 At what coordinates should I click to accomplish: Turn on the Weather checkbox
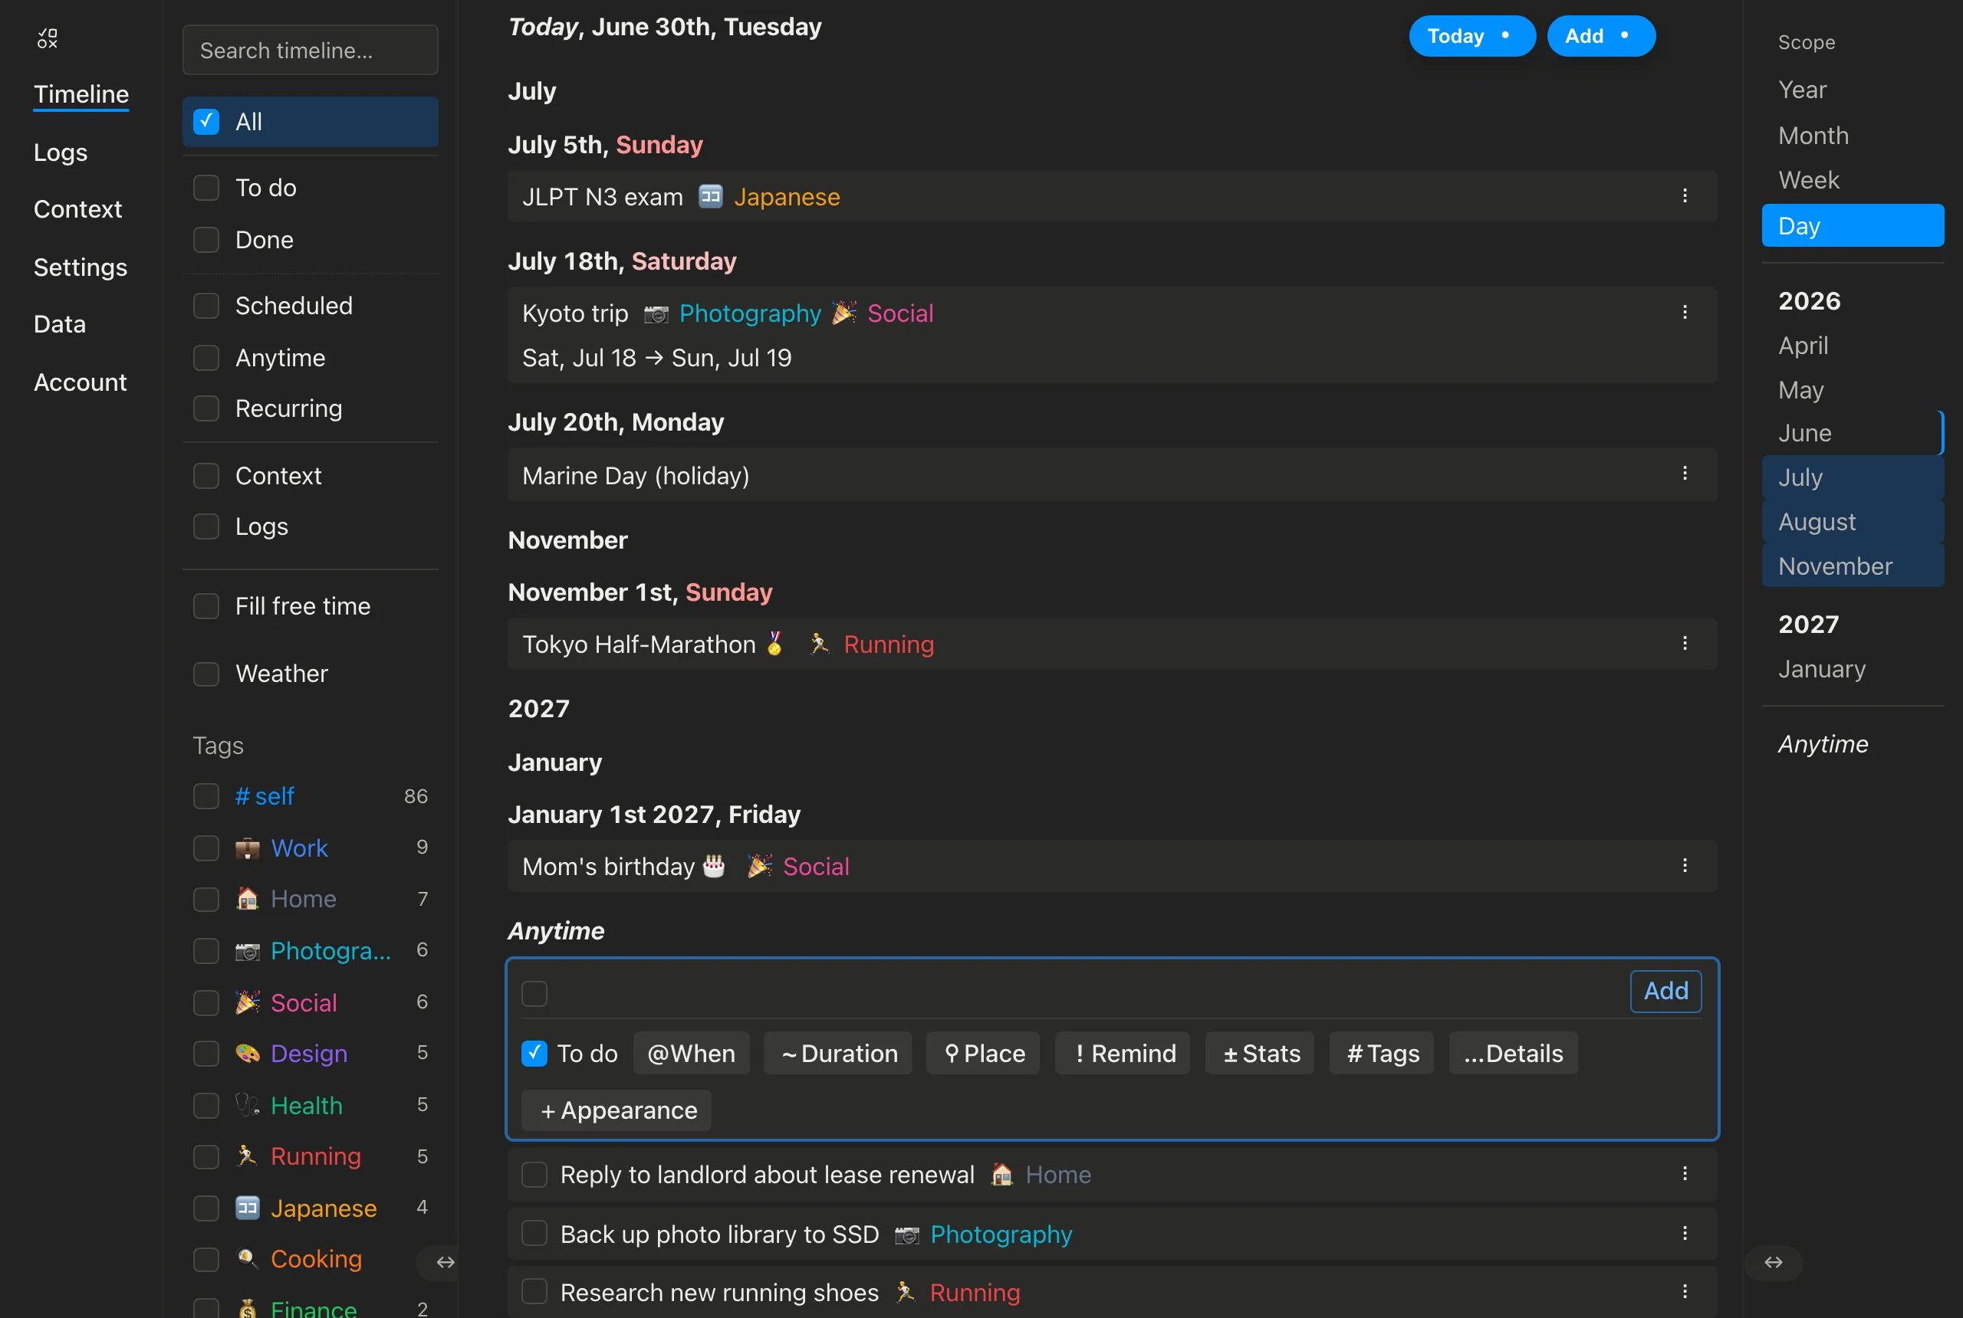coord(206,674)
